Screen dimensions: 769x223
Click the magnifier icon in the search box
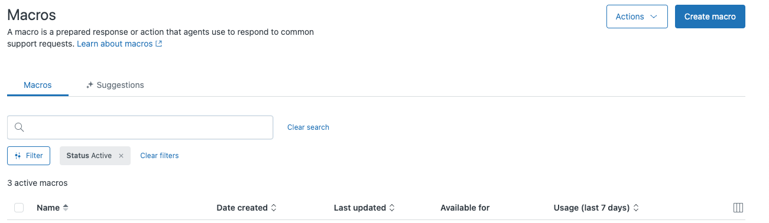(x=19, y=127)
